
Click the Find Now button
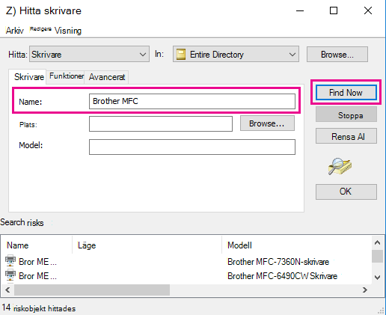[346, 93]
